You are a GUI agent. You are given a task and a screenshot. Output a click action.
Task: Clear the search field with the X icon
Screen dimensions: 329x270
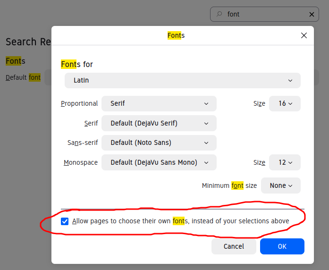pyautogui.click(x=312, y=14)
